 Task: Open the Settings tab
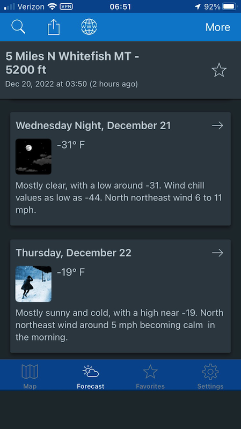pos(210,376)
